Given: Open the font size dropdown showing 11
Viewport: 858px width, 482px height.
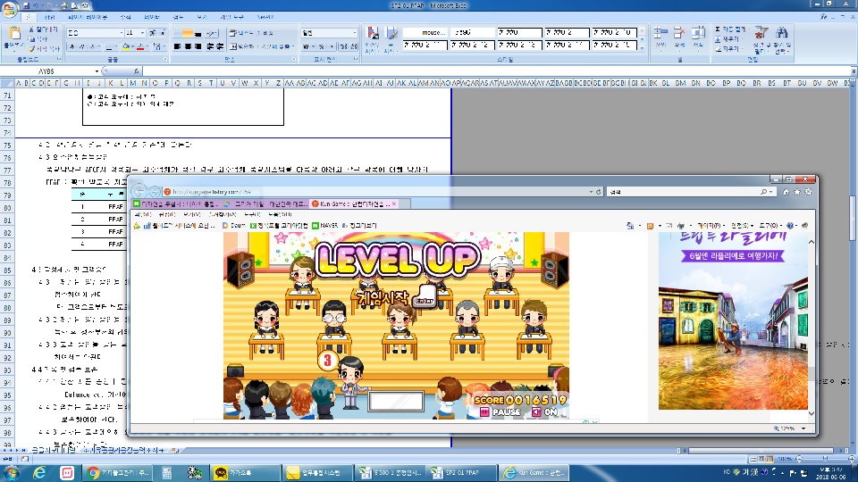Looking at the screenshot, I should click(135, 33).
